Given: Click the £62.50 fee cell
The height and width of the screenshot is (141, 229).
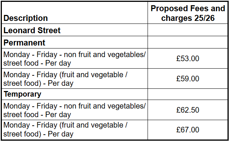Looking at the screenshot, I should click(x=188, y=110).
